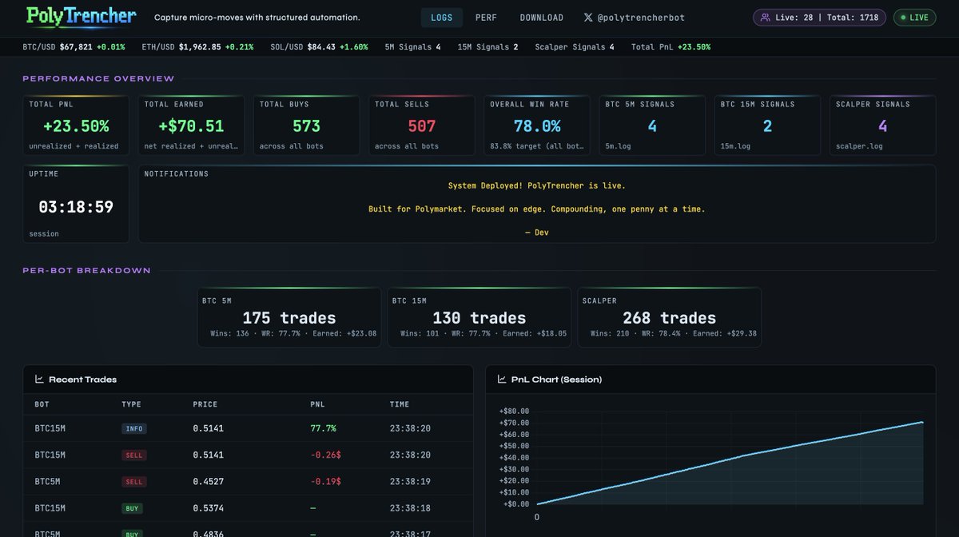The height and width of the screenshot is (537, 959).
Task: Click the TYPE column header
Action: (x=131, y=404)
